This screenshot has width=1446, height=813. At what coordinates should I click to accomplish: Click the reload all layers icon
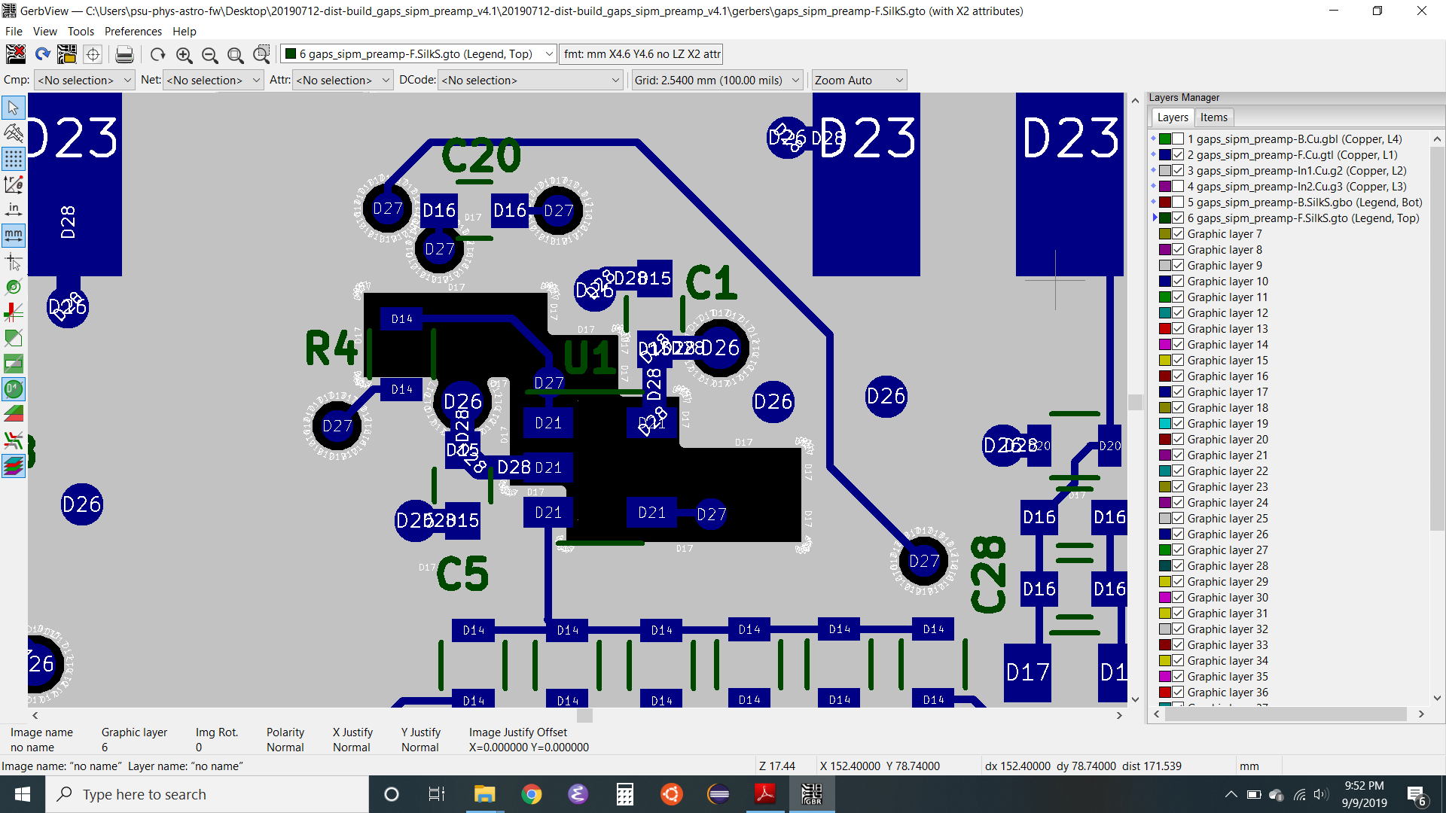(43, 54)
